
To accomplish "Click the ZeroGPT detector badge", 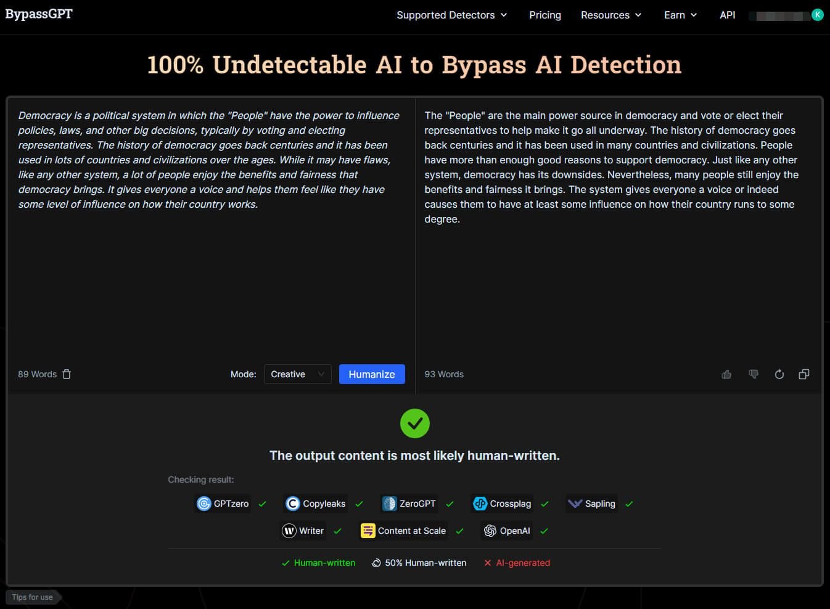I will 409,504.
